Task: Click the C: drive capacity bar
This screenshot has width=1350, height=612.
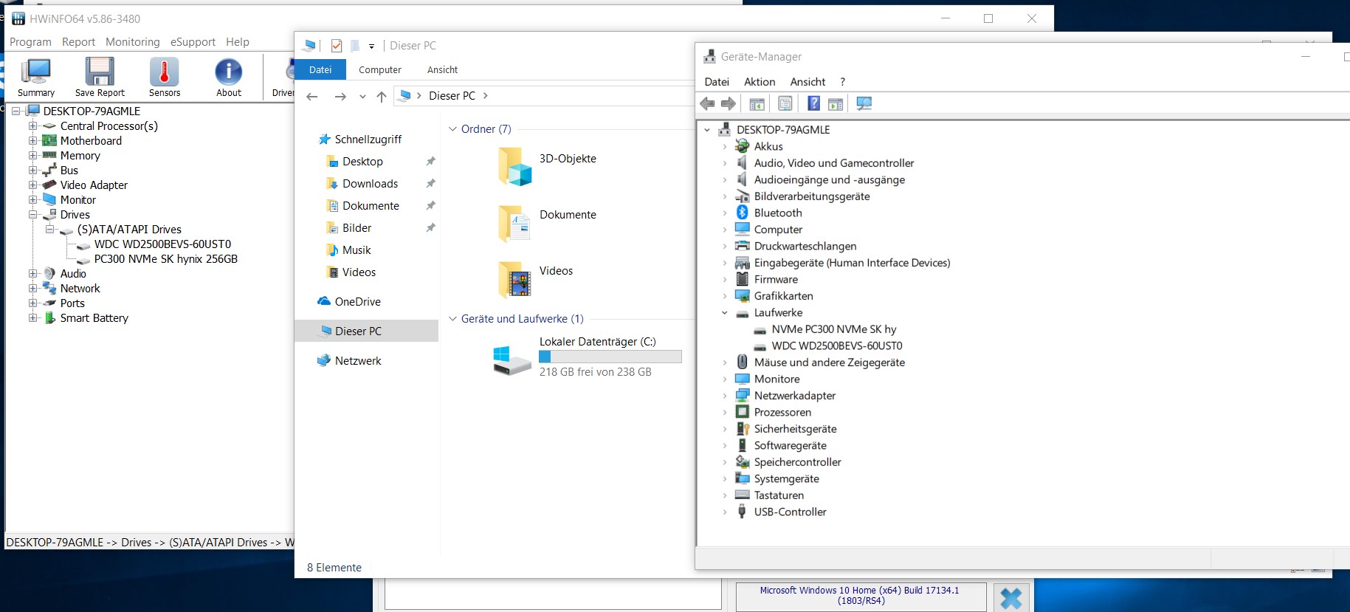Action: pos(610,357)
